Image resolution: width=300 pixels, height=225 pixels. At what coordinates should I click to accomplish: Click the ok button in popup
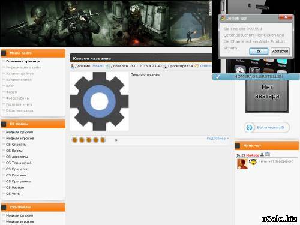(x=259, y=51)
